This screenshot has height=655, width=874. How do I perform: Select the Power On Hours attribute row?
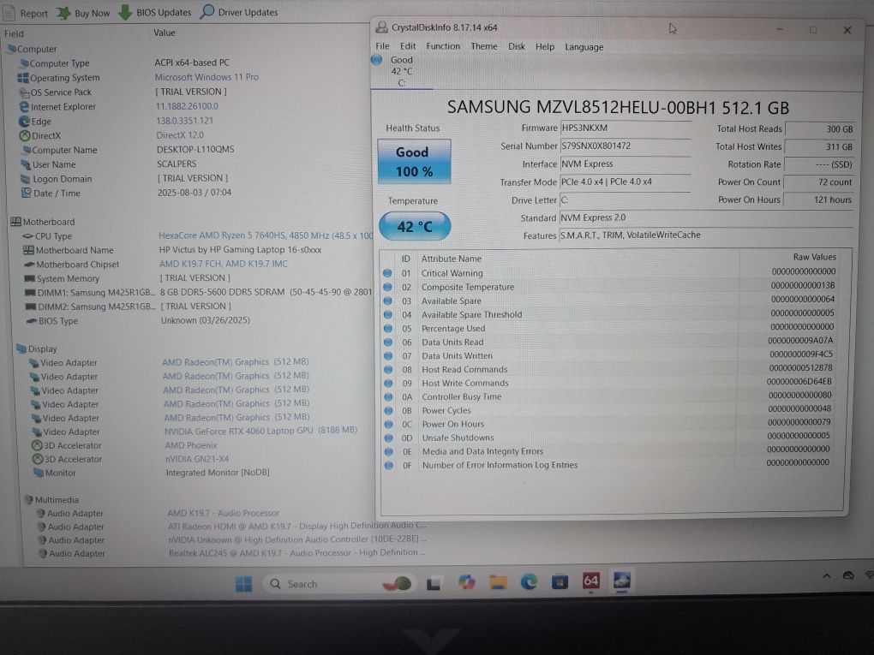[x=614, y=424]
